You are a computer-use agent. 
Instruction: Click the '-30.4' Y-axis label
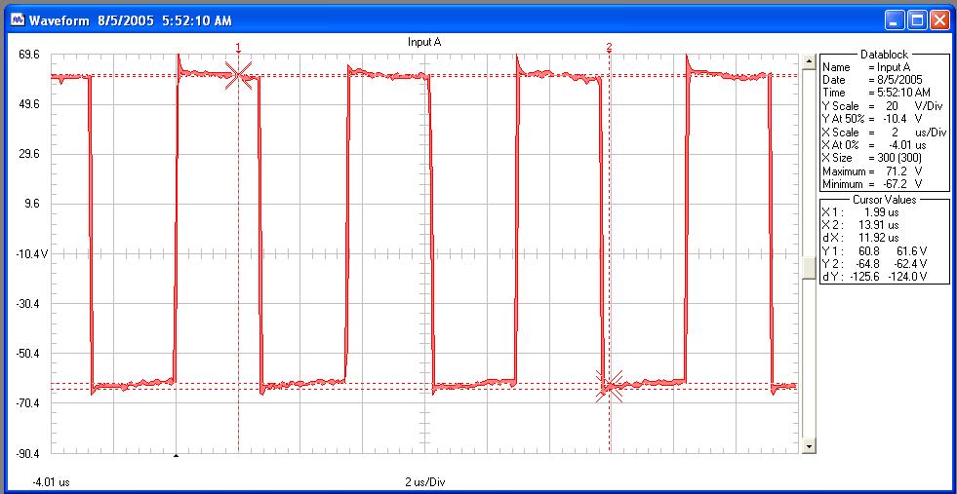point(28,304)
